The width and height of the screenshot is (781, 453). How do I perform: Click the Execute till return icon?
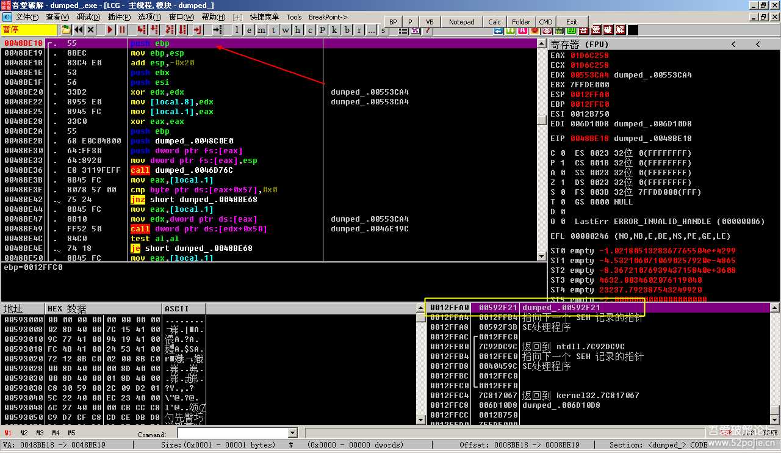(197, 30)
